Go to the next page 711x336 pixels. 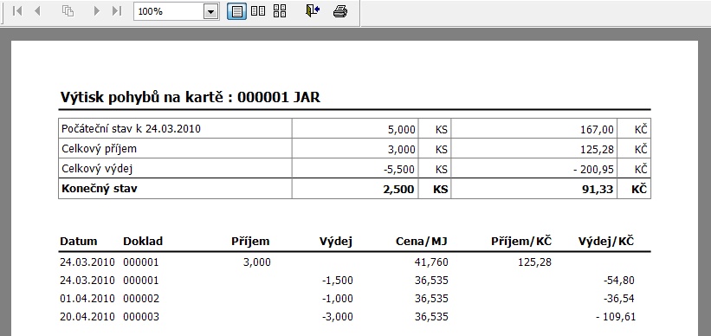[x=96, y=11]
